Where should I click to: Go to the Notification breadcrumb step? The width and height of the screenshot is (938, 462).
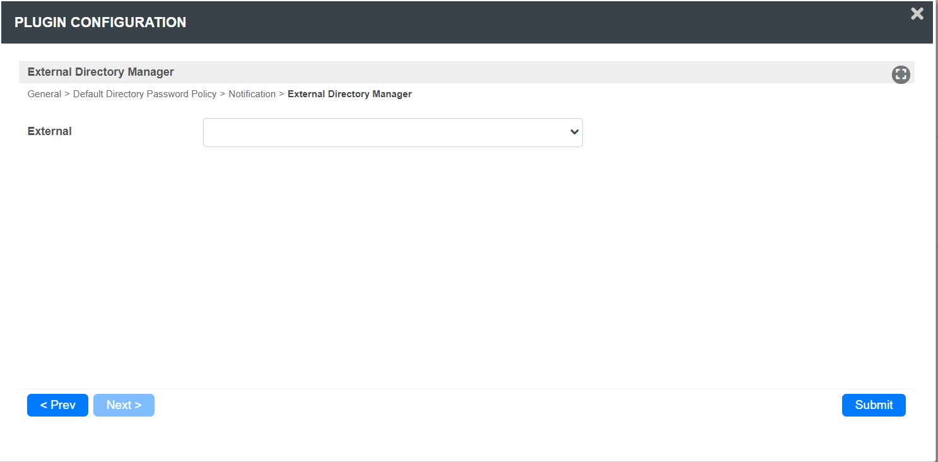click(x=252, y=94)
